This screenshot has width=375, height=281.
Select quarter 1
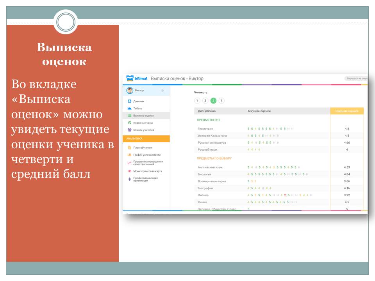[x=197, y=101]
